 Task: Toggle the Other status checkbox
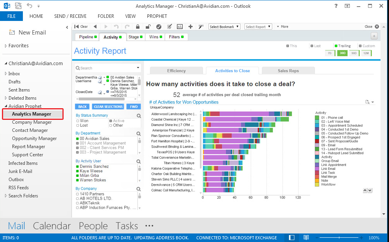pyautogui.click(x=111, y=126)
